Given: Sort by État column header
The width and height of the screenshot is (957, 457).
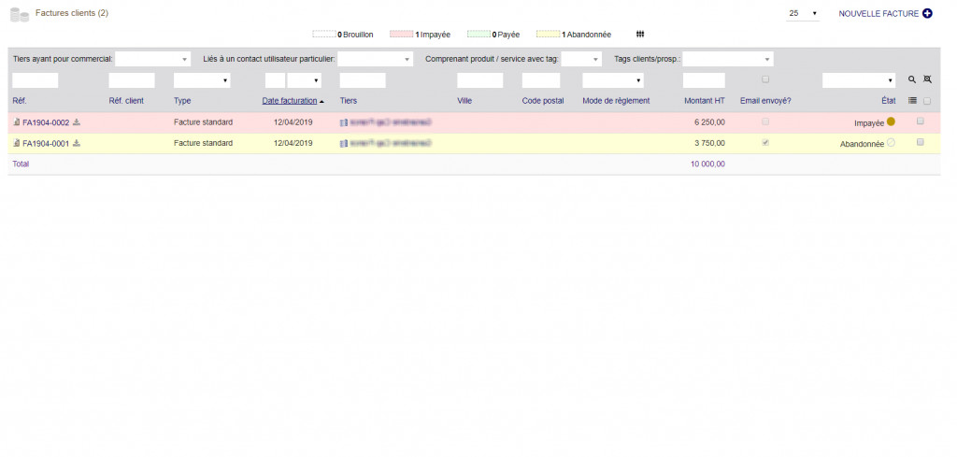Looking at the screenshot, I should pyautogui.click(x=889, y=101).
